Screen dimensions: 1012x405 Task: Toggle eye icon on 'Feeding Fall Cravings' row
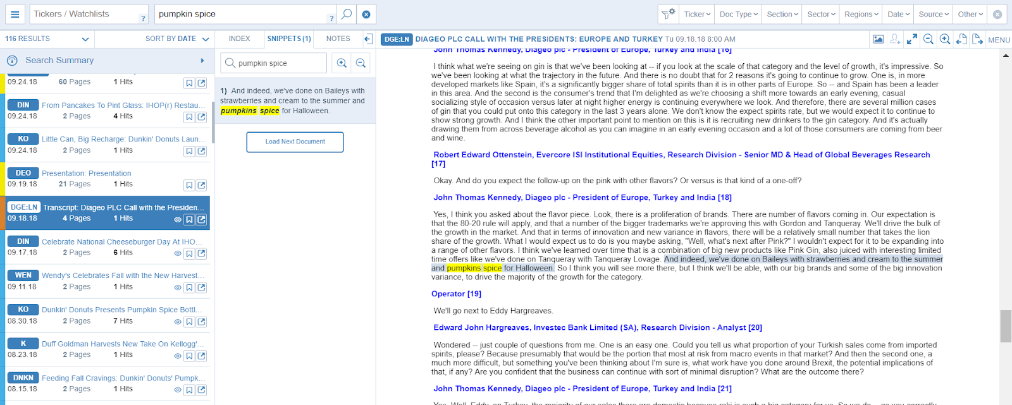(178, 390)
